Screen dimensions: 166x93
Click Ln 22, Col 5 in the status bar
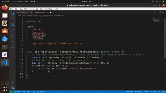(129, 92)
